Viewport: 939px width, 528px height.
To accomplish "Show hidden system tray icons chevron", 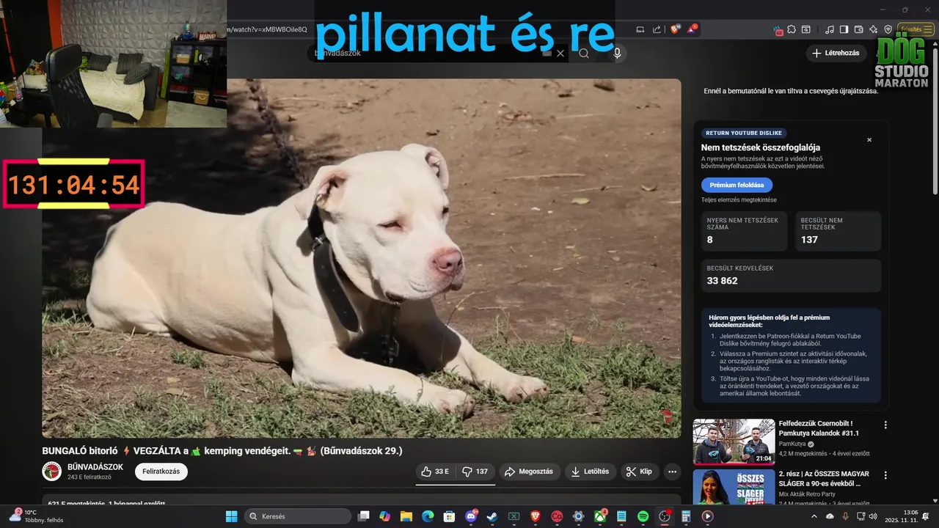I will click(x=814, y=516).
